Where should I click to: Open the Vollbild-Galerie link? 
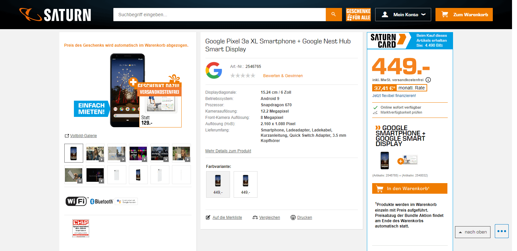coord(83,136)
